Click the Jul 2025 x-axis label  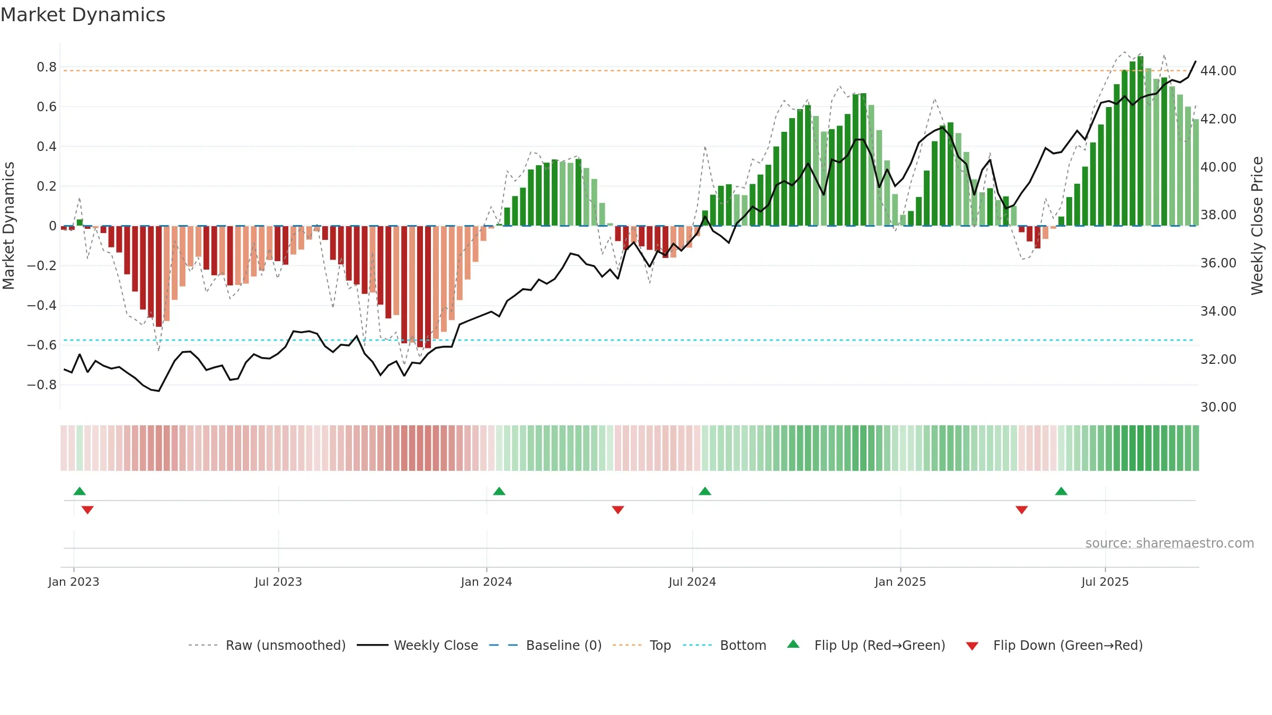tap(1105, 582)
